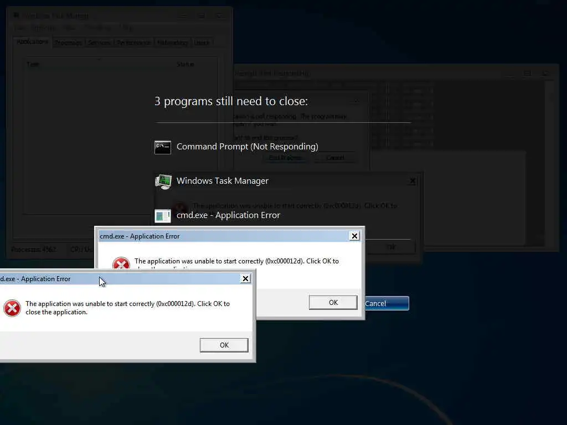Open Networking tab in dimmed Task Manager

coord(173,43)
